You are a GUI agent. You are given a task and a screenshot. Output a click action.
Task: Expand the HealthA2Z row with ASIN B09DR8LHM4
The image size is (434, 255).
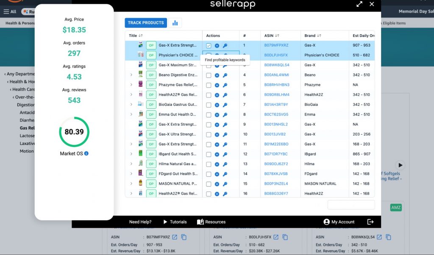[x=131, y=94]
